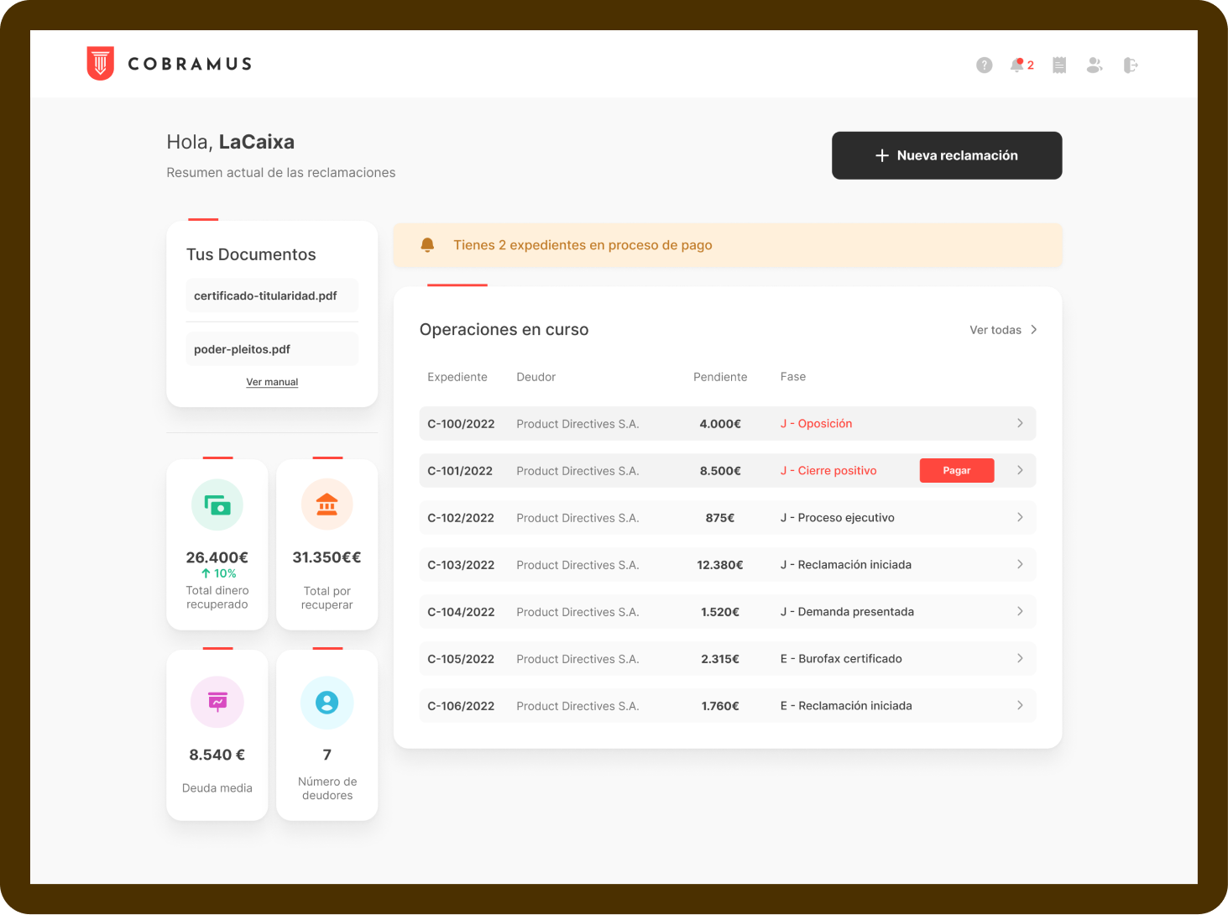
Task: Click the 26.400€ recovered total value
Action: [x=217, y=557]
